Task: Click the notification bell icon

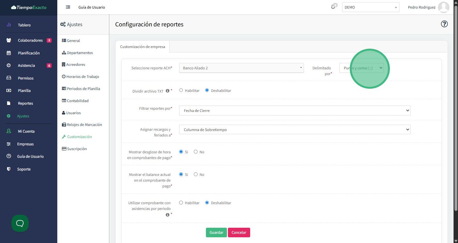Action: pyautogui.click(x=333, y=7)
